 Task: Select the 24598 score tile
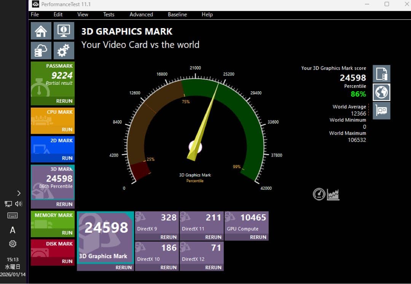105,228
